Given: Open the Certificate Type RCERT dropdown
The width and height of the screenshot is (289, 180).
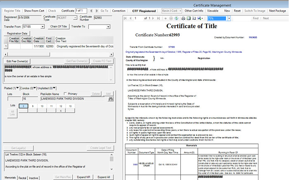Looking at the screenshot, I should pyautogui.click(x=75, y=18).
